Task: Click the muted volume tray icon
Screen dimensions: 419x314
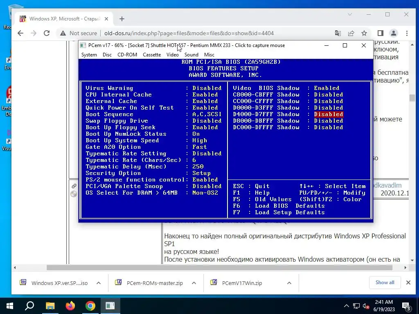Action: [x=365, y=306]
